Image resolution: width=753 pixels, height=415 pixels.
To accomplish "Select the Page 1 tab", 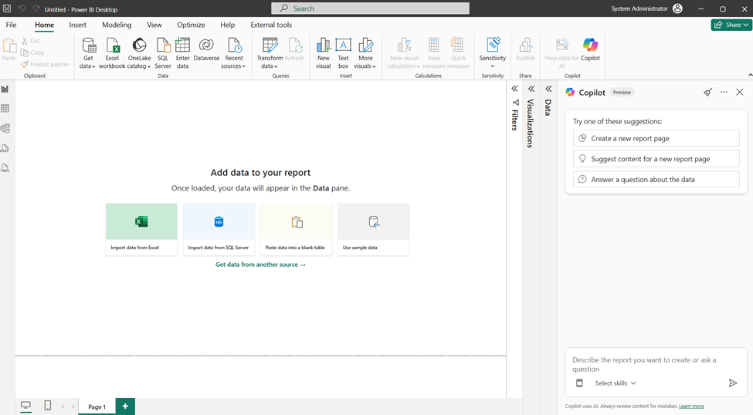I will (97, 407).
